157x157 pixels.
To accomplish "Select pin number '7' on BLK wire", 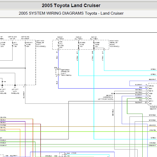I will click(x=146, y=100).
